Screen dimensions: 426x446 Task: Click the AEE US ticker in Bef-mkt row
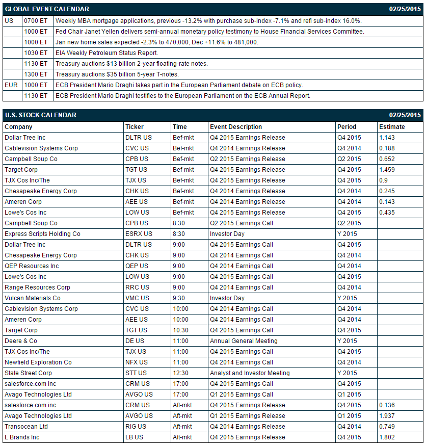[x=137, y=202]
